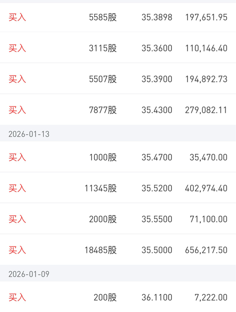
Task: Click the 35.3900 price value
Action: [157, 79]
